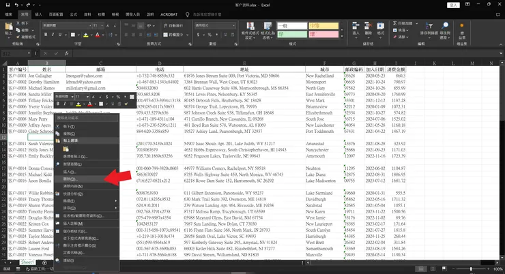The height and width of the screenshot is (274, 505).
Task: Click font color button on mini toolbar
Action: [x=90, y=104]
